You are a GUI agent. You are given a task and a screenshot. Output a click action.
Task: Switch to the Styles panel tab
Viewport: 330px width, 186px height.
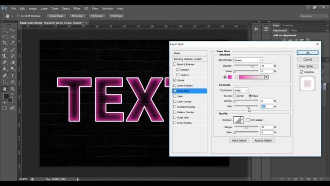pyautogui.click(x=294, y=30)
